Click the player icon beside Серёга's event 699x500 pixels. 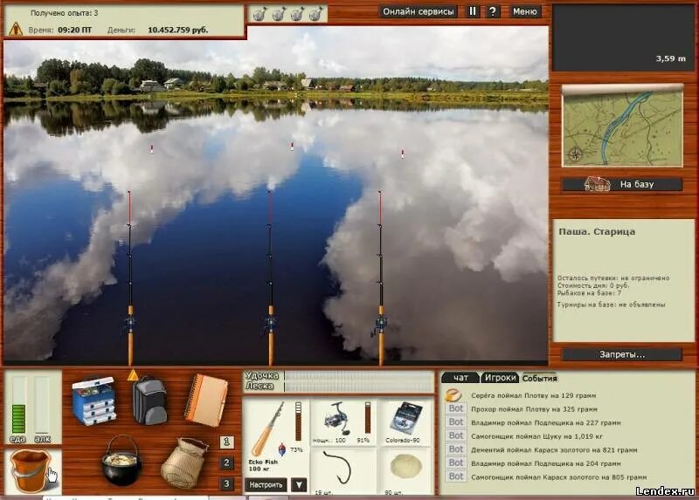tap(453, 394)
